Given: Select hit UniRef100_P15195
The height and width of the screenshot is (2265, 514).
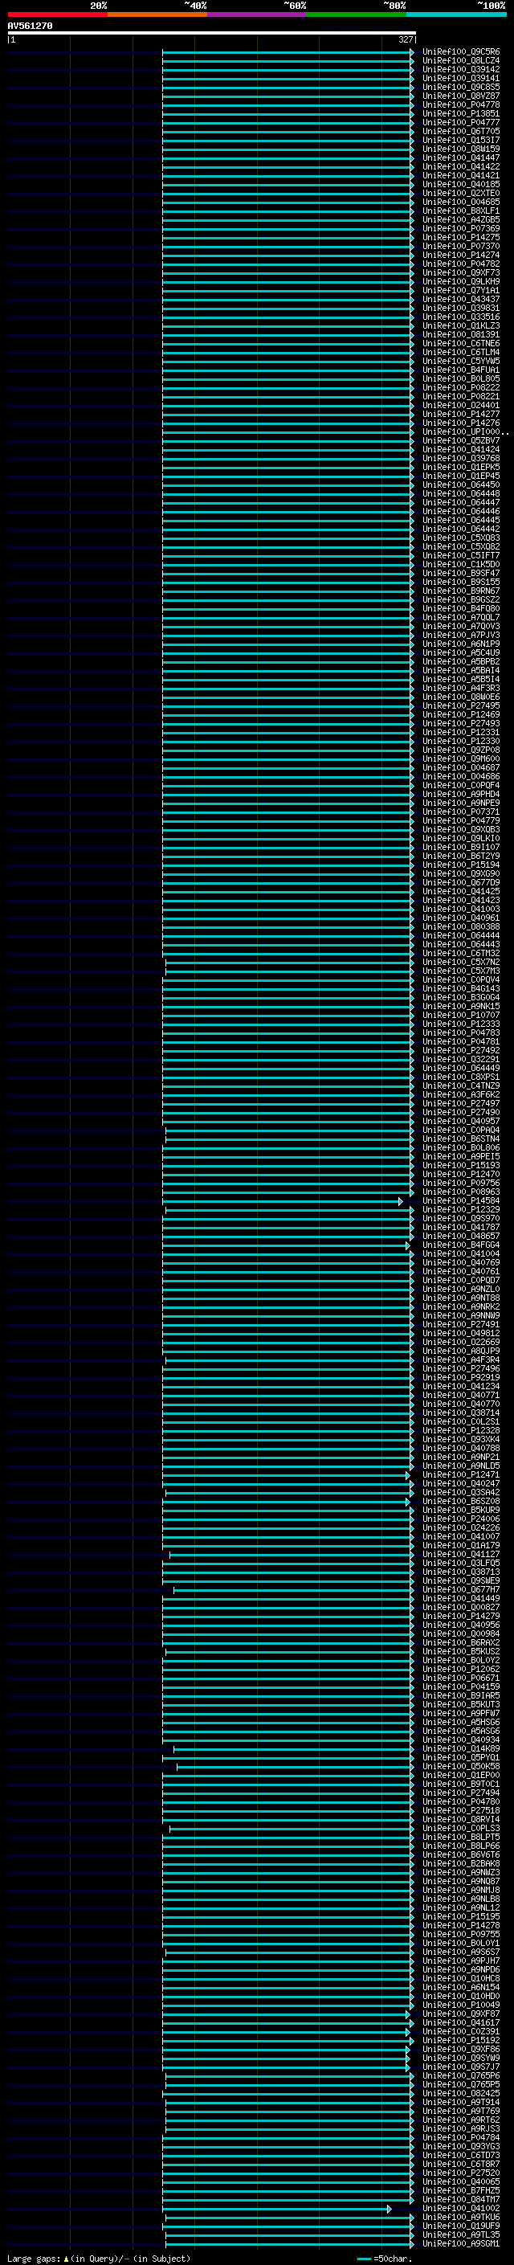Looking at the screenshot, I should pos(460,1917).
